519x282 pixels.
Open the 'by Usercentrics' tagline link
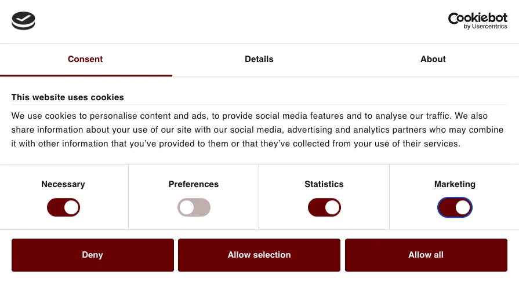[x=485, y=27]
